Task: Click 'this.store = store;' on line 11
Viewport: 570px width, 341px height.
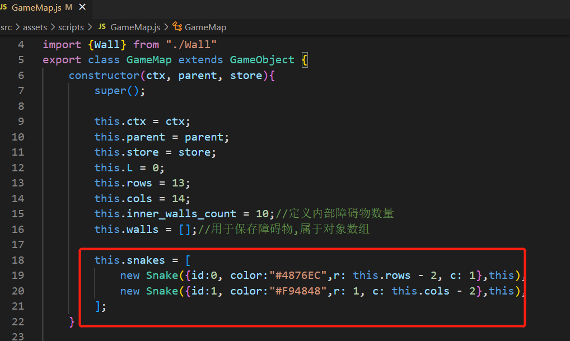Action: pyautogui.click(x=155, y=152)
